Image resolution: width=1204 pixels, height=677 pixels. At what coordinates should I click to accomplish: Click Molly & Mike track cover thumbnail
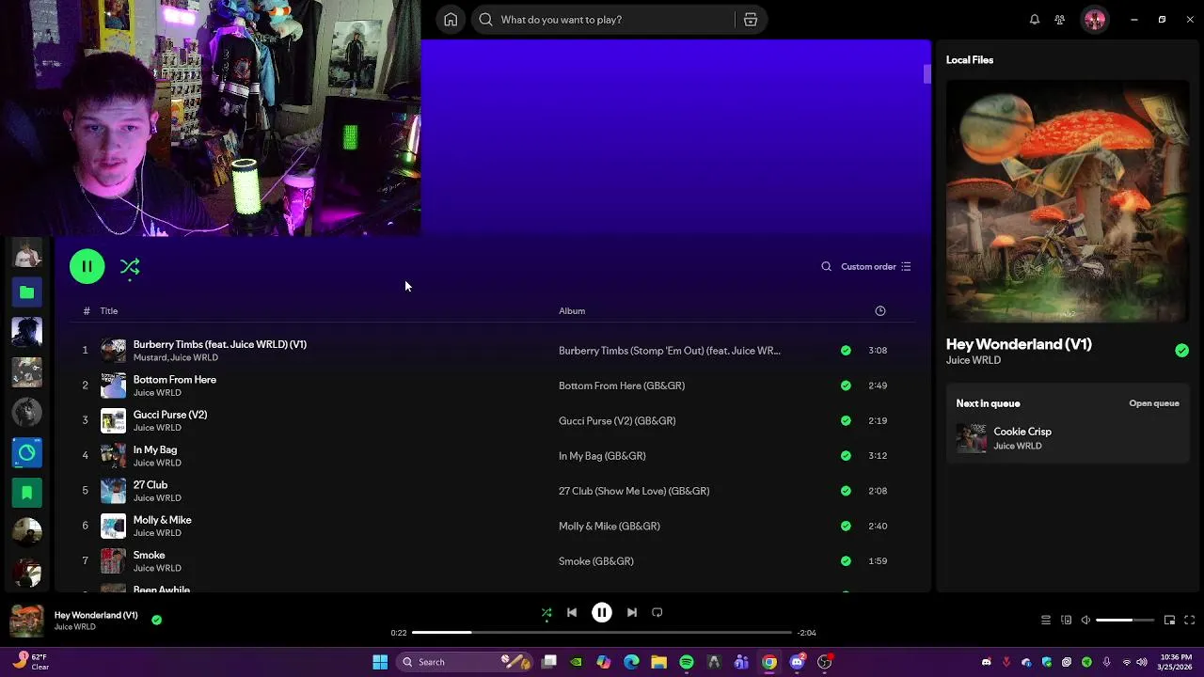coord(113,527)
